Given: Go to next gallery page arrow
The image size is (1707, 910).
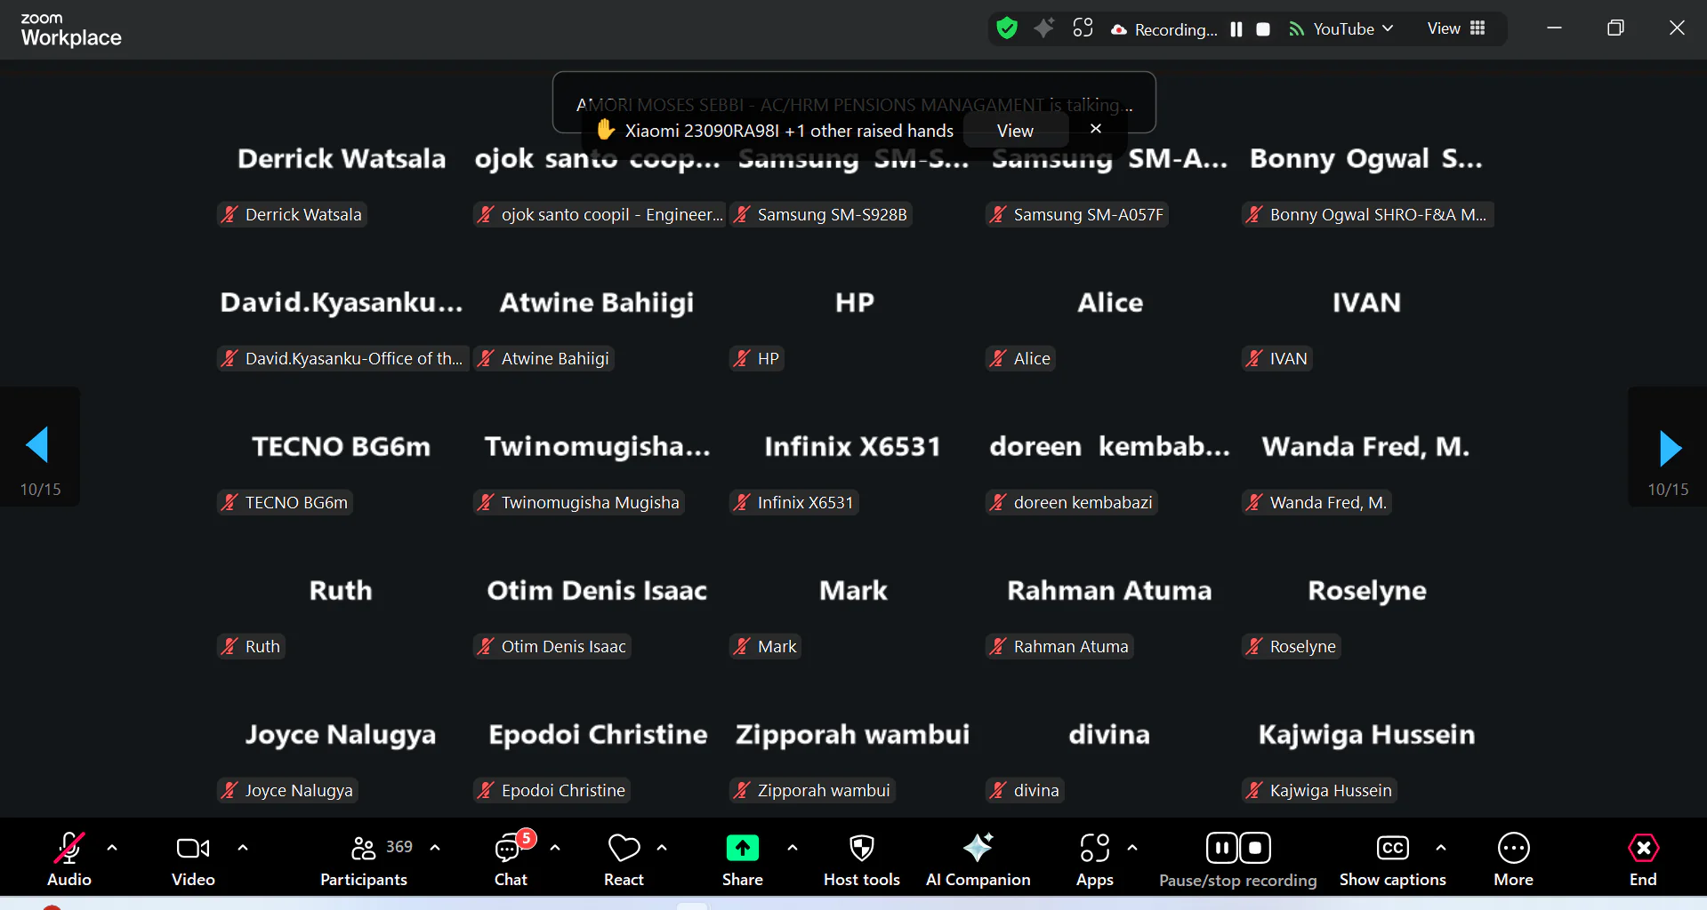Looking at the screenshot, I should point(1669,448).
